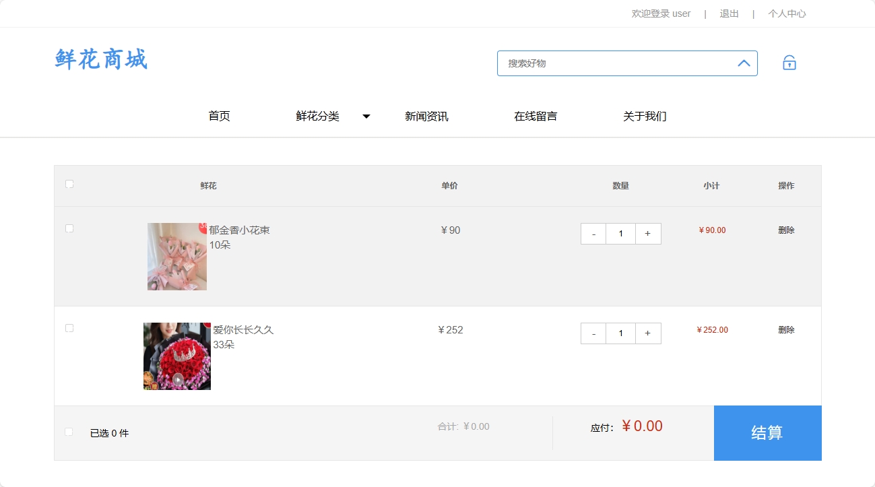Image resolution: width=875 pixels, height=487 pixels.
Task: Delete 郁金香小花束 via its 删除 link
Action: [786, 230]
